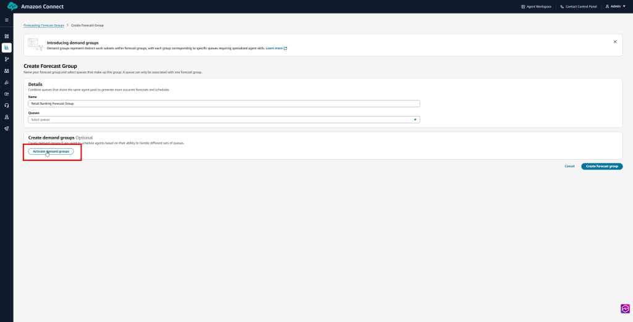Open the dashboard icon in sidebar

click(x=6, y=36)
